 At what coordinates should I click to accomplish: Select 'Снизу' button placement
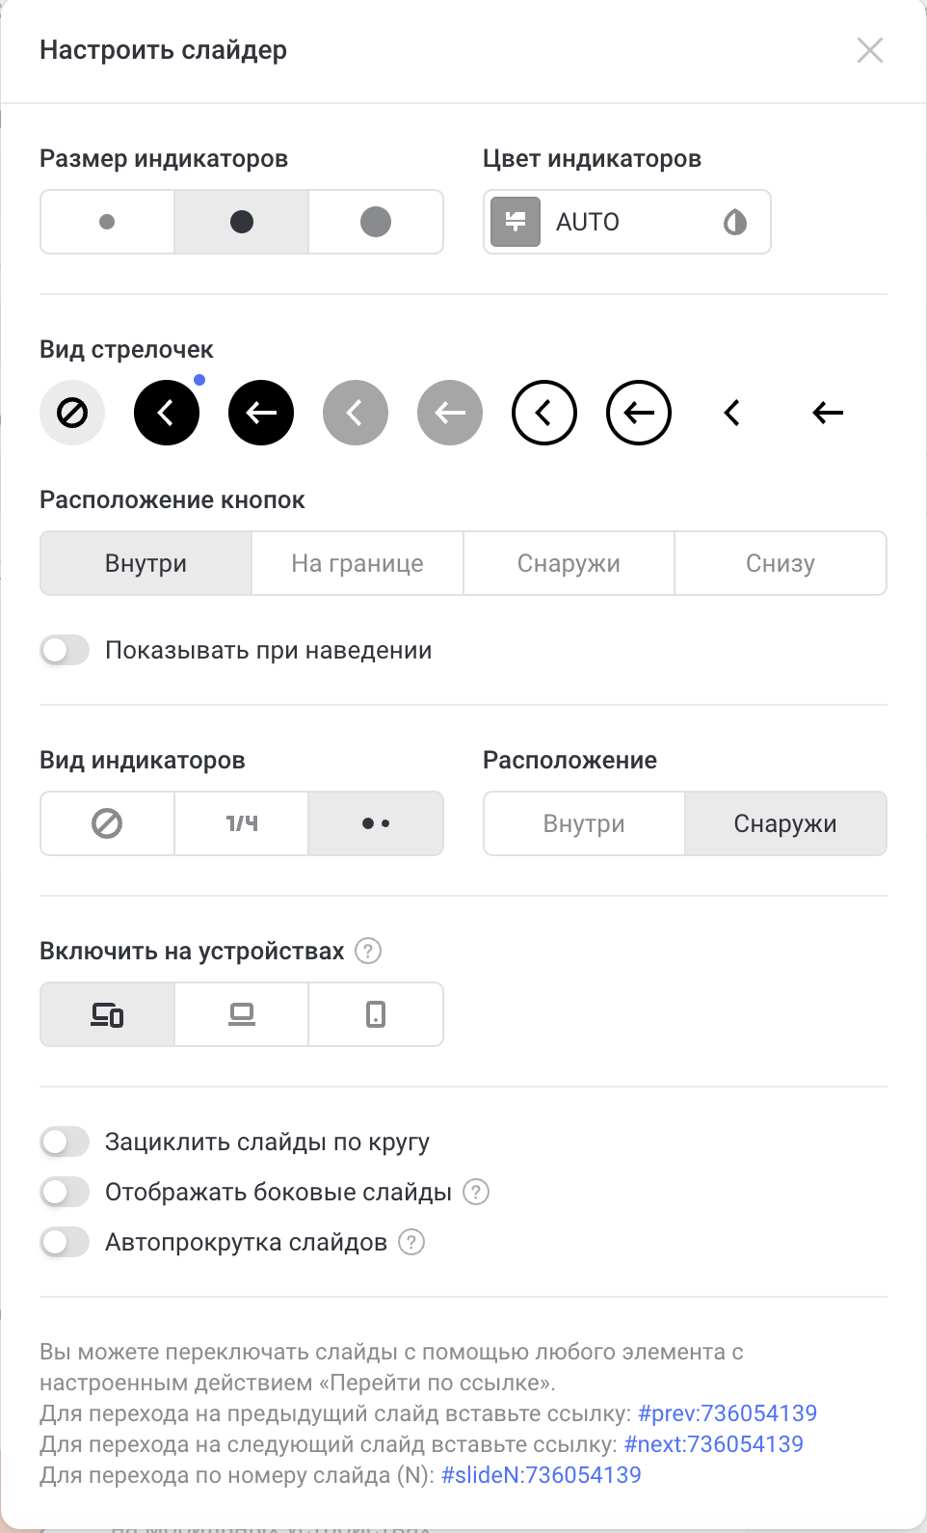click(x=781, y=563)
